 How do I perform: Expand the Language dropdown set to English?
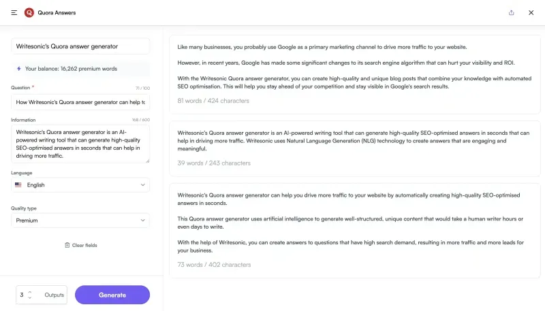(80, 185)
